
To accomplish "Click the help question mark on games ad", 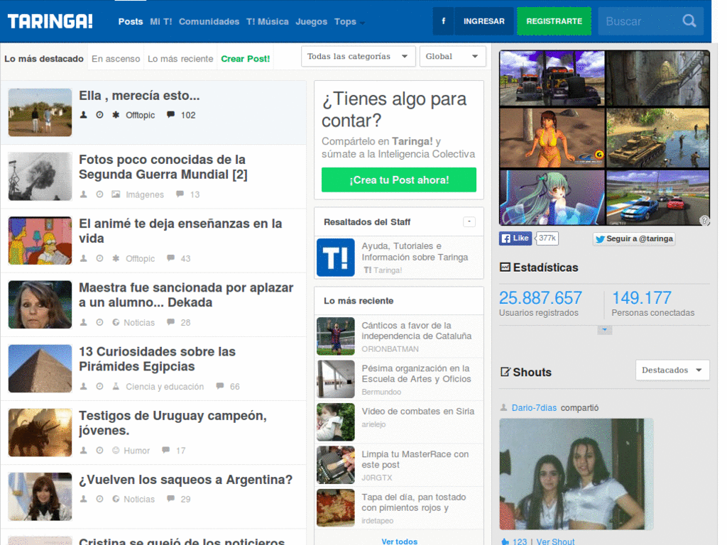I will click(x=704, y=220).
